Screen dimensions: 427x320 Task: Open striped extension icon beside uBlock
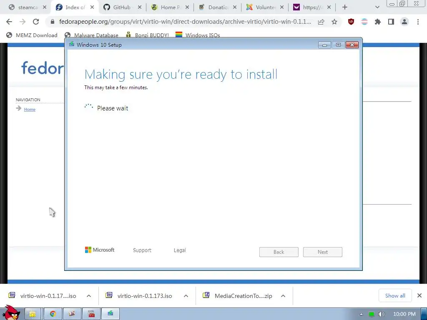click(364, 22)
